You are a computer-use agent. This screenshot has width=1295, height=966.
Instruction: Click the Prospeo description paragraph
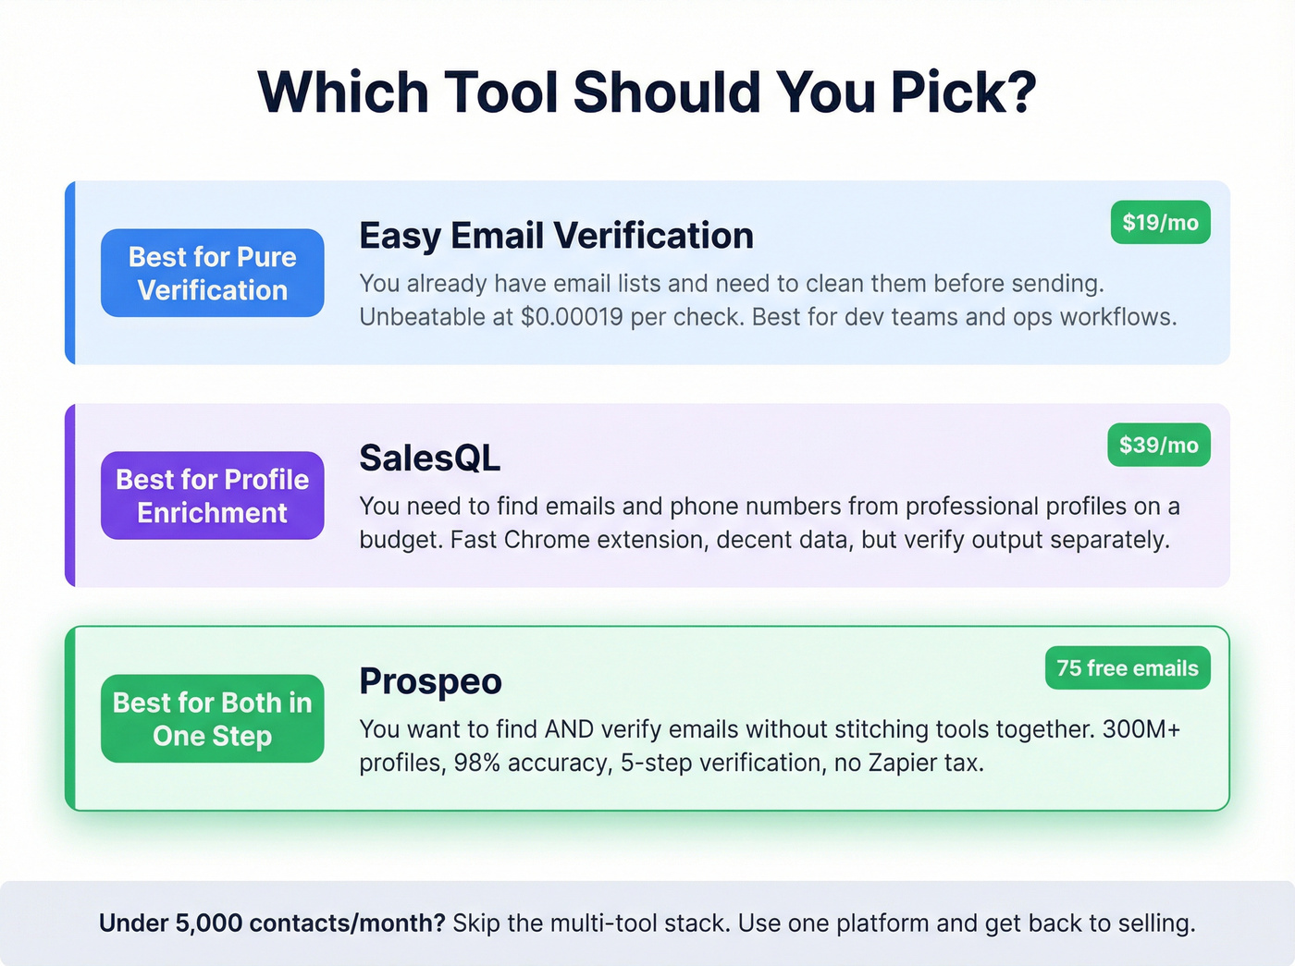pyautogui.click(x=768, y=745)
